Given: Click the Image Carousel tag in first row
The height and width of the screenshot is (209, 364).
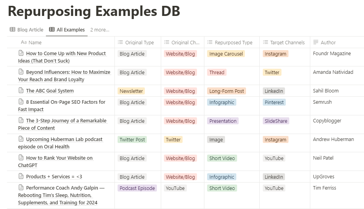Looking at the screenshot, I should coord(226,54).
